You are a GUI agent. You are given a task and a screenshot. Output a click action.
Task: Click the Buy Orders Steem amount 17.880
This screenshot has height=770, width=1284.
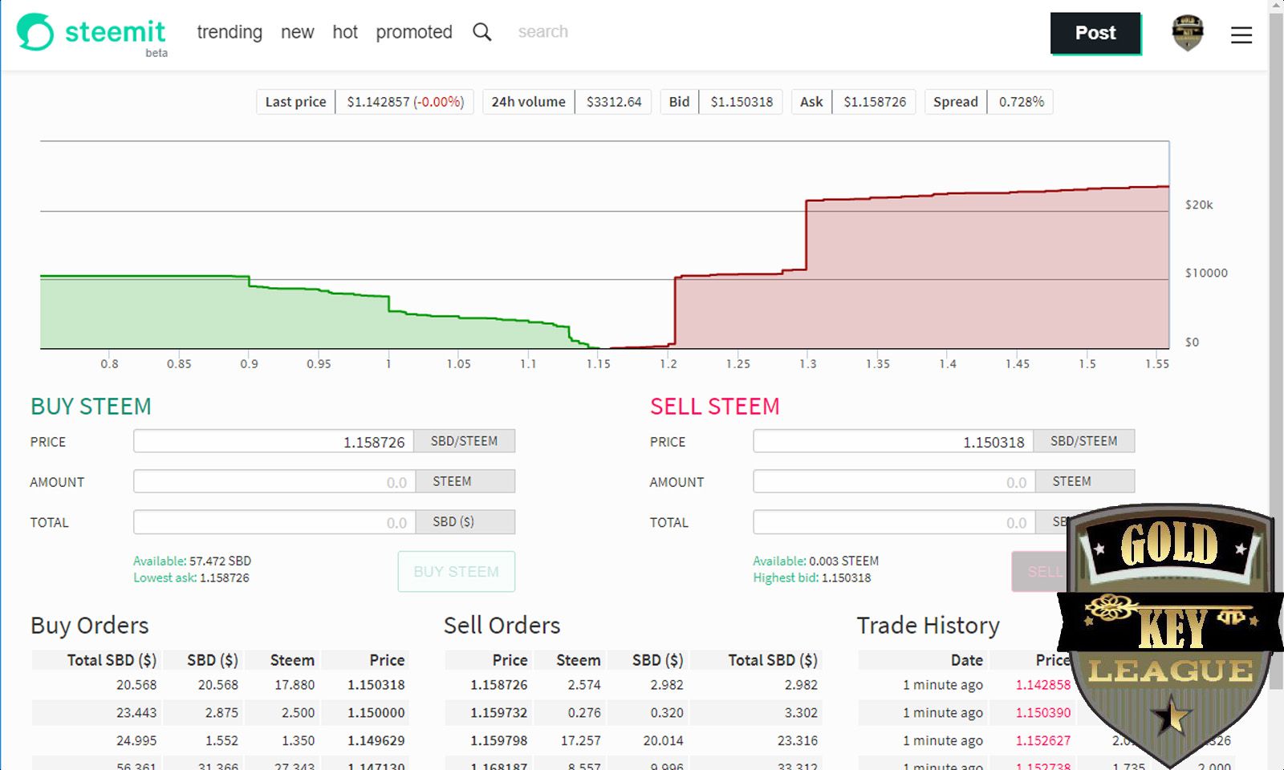click(295, 685)
